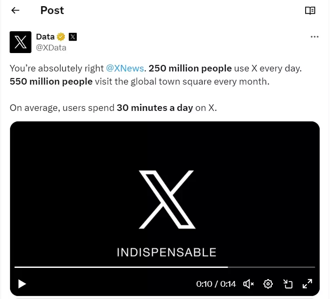Image resolution: width=331 pixels, height=299 pixels.
Task: Click the gold verified badge beside Data
Action: (61, 37)
